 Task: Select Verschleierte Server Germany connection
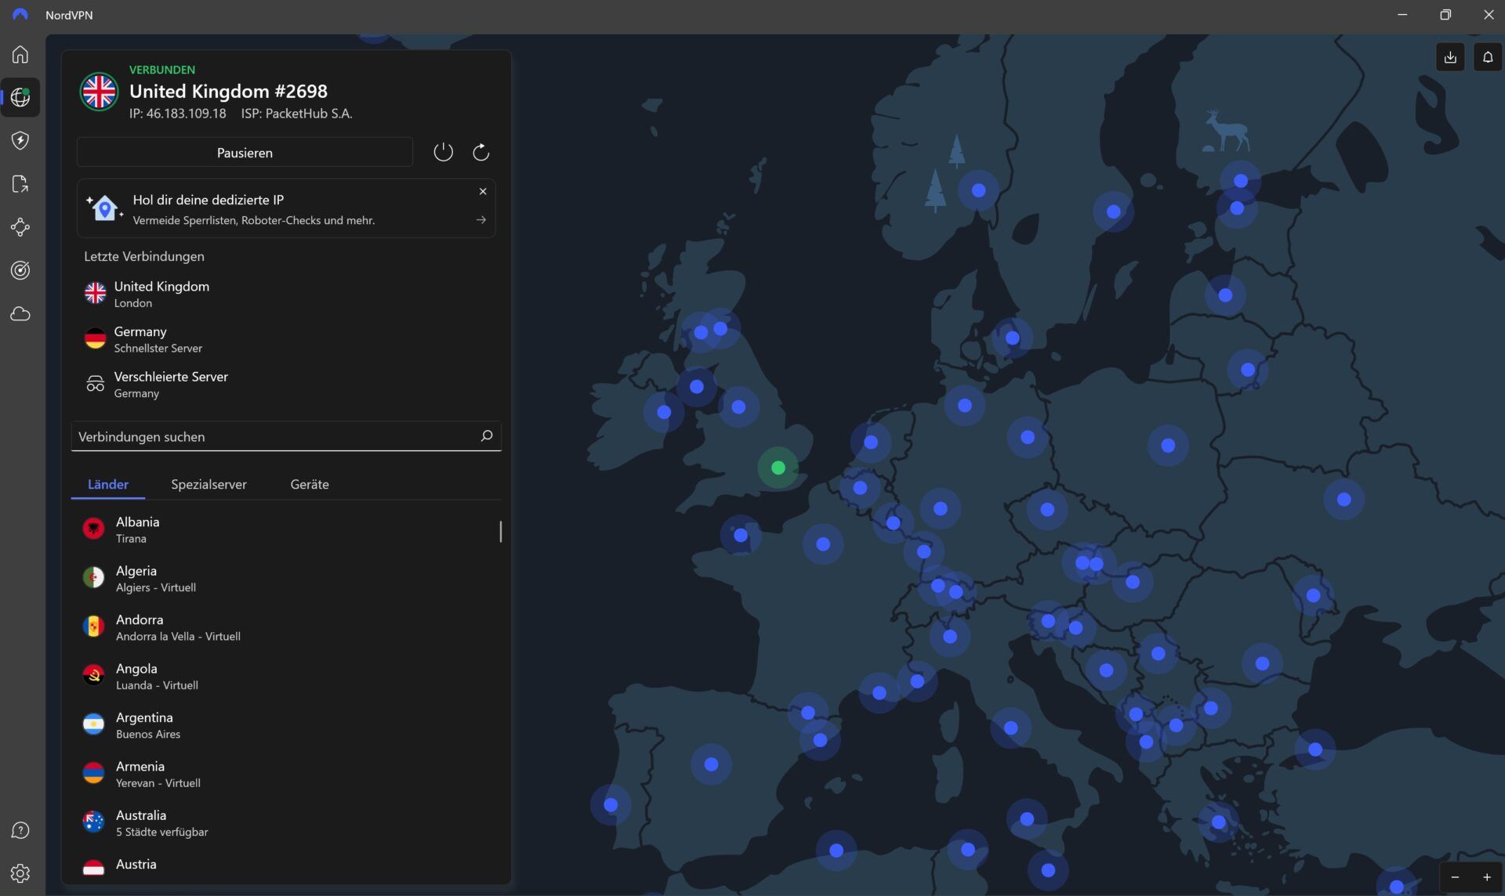[286, 385]
